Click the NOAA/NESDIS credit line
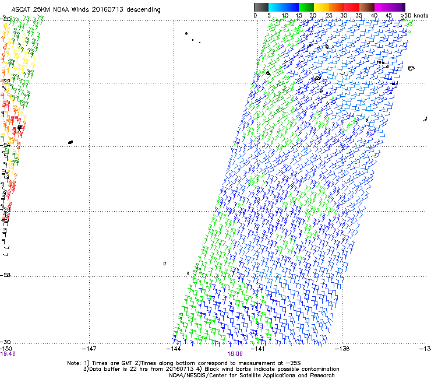 252,376
